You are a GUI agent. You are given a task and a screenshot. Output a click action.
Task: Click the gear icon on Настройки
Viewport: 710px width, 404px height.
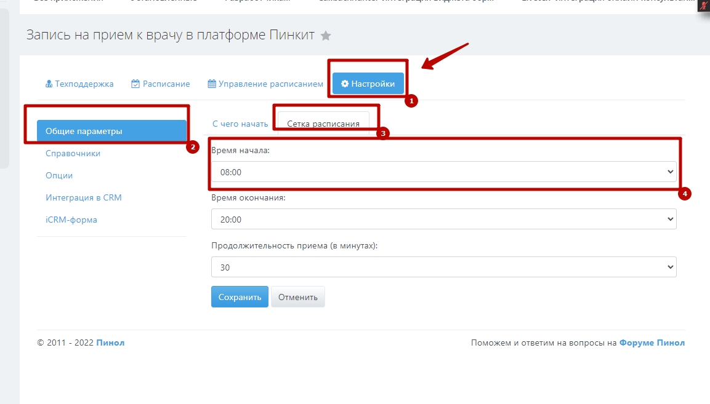click(x=345, y=84)
